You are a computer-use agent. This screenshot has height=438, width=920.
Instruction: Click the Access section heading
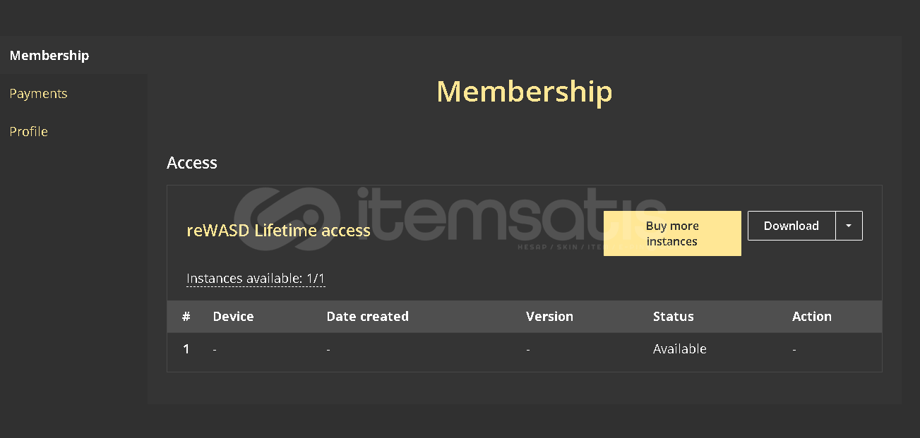[192, 163]
